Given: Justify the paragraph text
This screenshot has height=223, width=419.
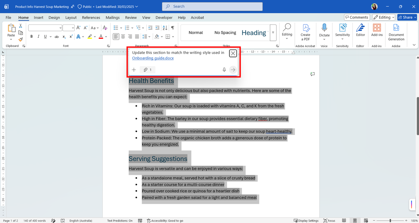Looking at the screenshot, I should (x=137, y=36).
